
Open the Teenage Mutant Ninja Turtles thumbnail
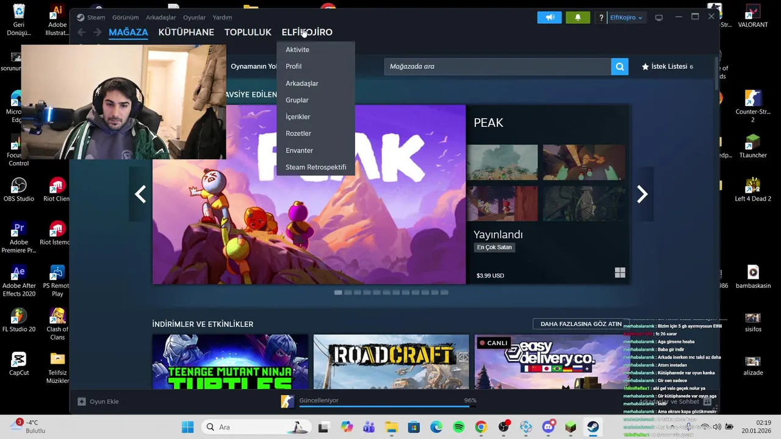pos(230,362)
